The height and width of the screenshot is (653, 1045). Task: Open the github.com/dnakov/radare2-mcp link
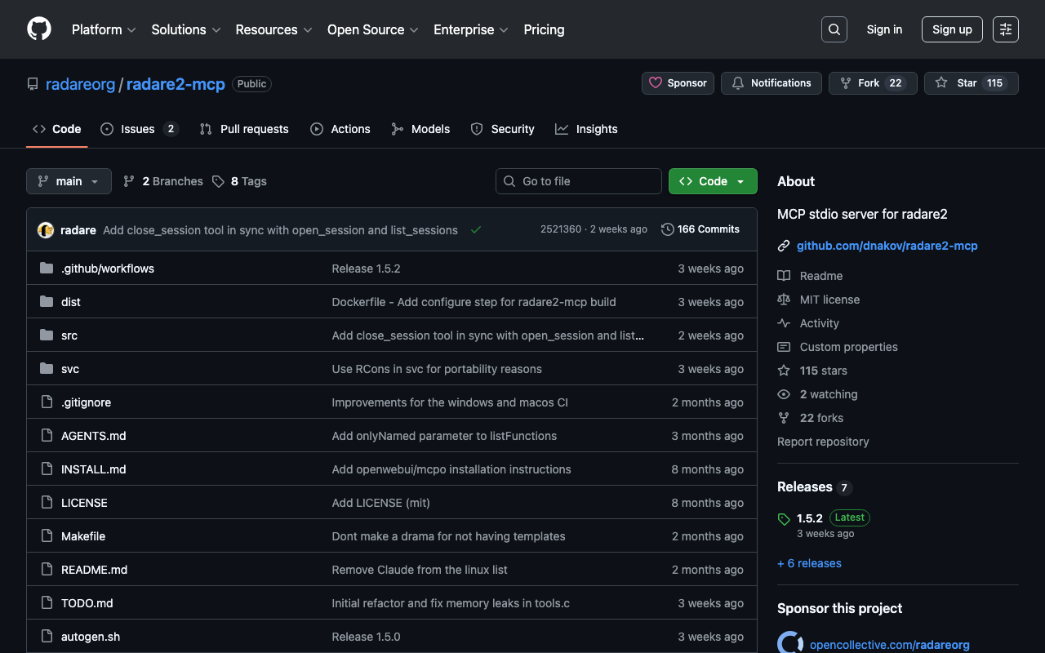887,246
